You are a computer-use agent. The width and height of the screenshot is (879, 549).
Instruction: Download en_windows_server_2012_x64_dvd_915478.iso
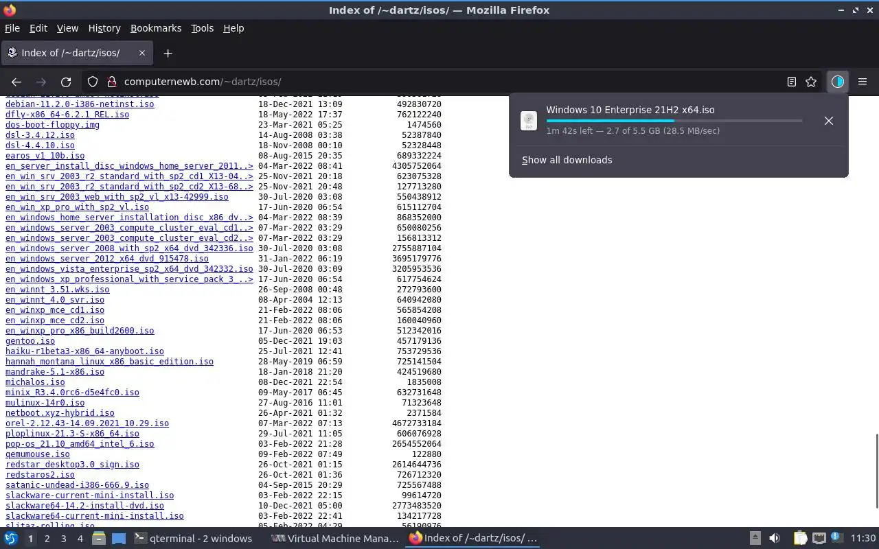(107, 259)
